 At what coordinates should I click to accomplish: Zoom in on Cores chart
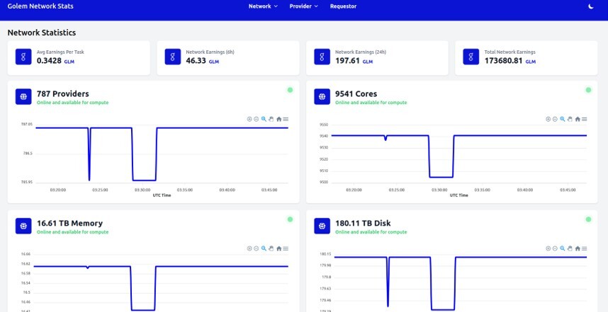click(x=548, y=120)
